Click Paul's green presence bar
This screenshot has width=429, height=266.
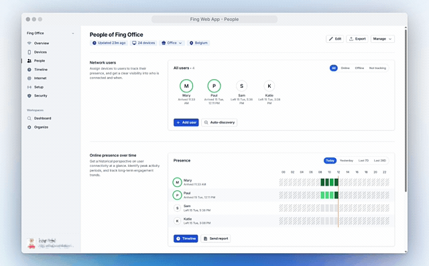[x=329, y=195]
